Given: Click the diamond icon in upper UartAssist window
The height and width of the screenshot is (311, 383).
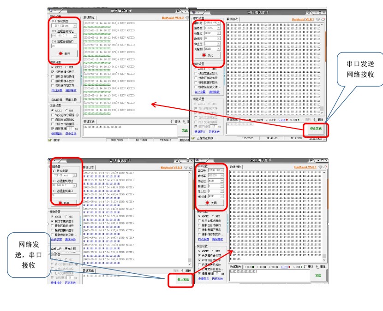Looking at the screenshot, I should (318, 19).
